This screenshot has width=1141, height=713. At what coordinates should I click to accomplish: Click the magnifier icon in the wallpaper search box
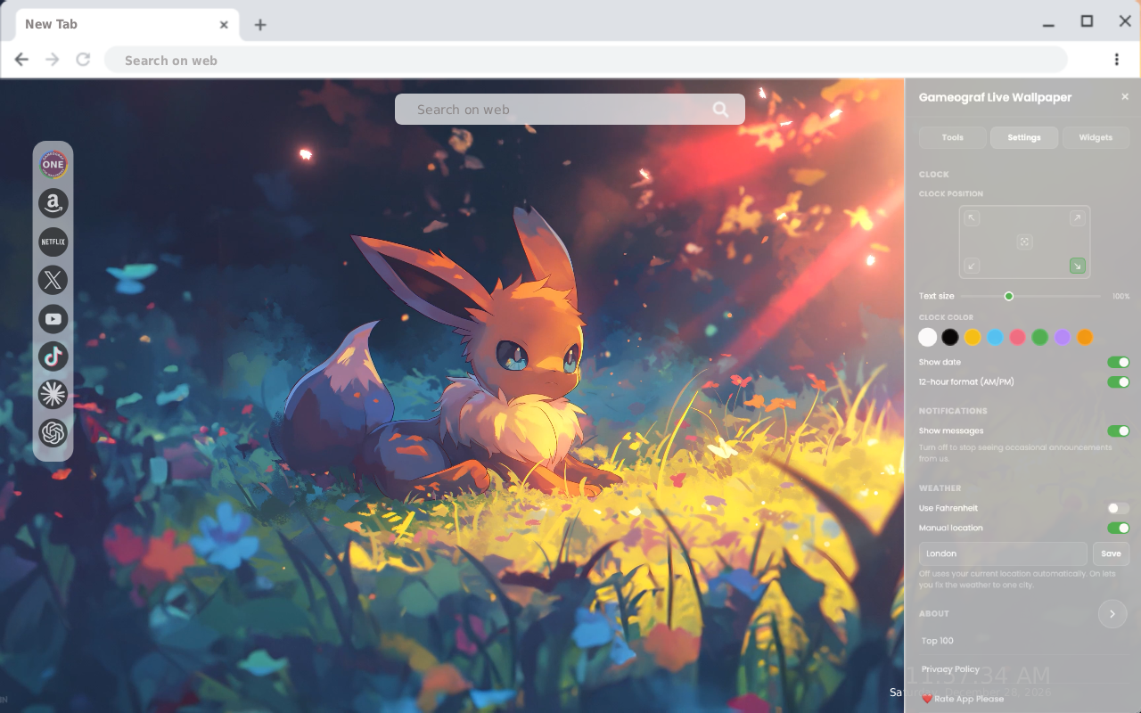click(x=720, y=110)
